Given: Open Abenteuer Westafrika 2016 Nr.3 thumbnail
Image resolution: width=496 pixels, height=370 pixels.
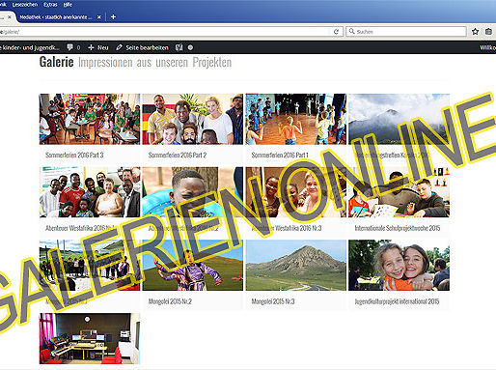Looking at the screenshot, I should click(296, 192).
